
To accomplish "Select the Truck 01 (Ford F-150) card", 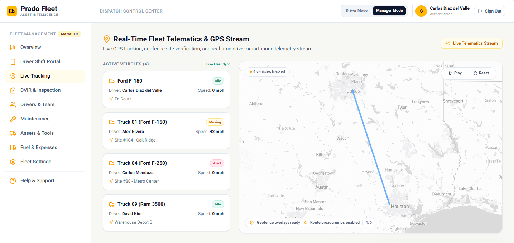I will click(167, 130).
